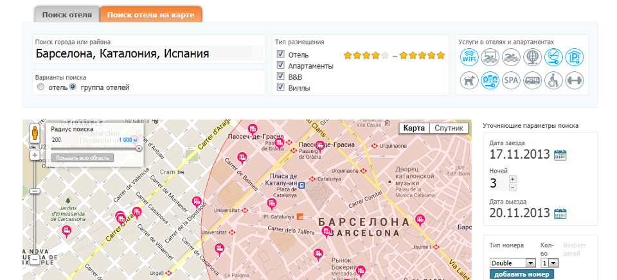Switch map to Спутник satellite view
The width and height of the screenshot is (617, 280).
[449, 128]
